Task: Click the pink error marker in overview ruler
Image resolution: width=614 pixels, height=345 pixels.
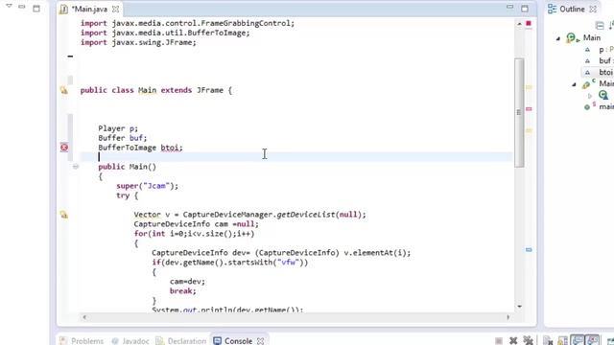Action: coord(529,108)
